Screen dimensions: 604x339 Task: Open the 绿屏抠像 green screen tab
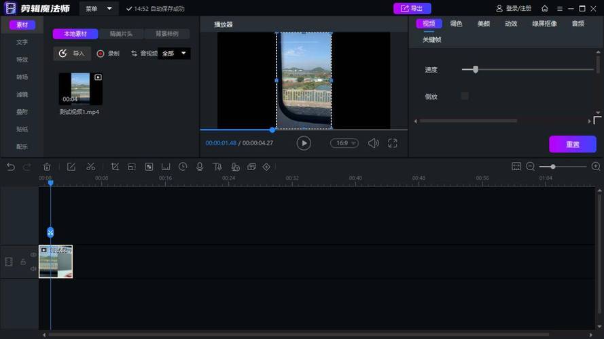pos(544,24)
